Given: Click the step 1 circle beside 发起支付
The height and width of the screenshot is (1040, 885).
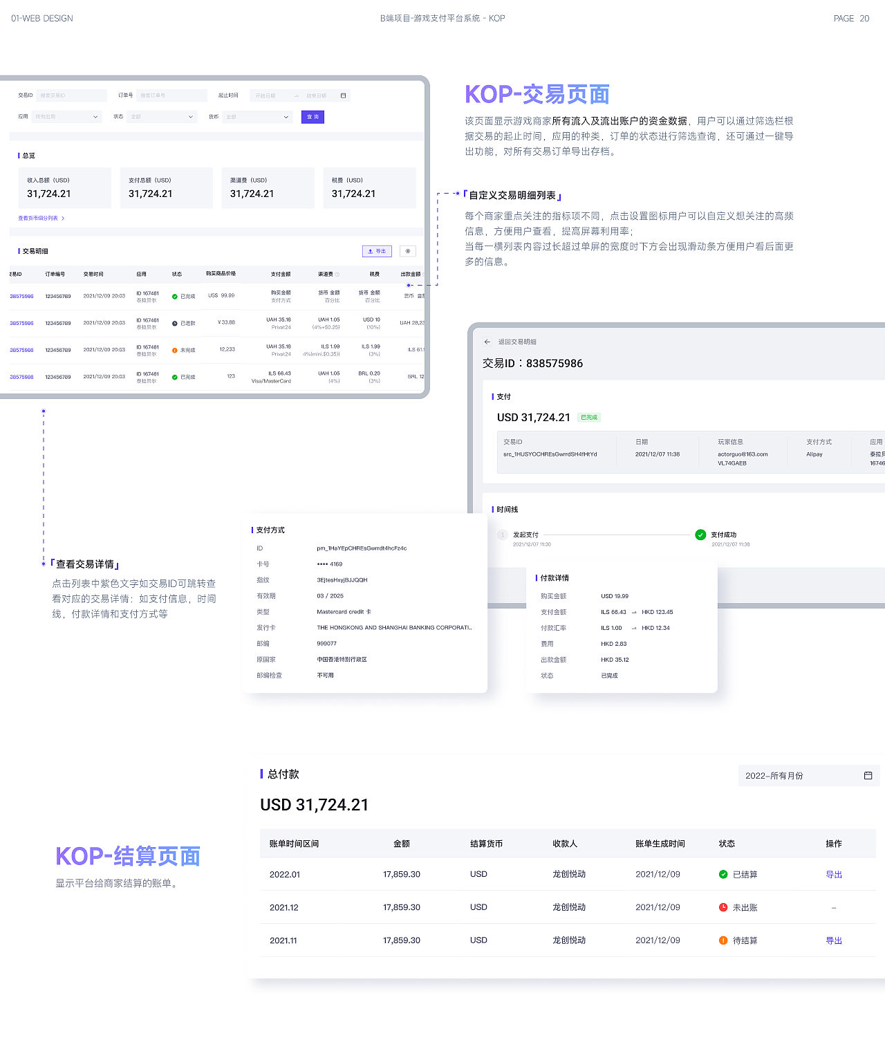Looking at the screenshot, I should [x=503, y=535].
